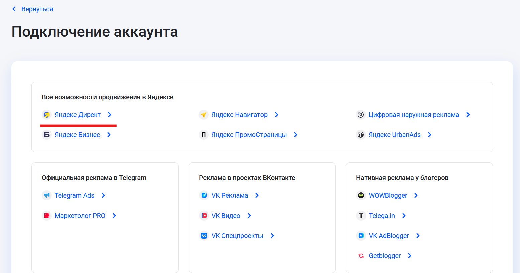Click chevron after Цифровая наружная реклама
The width and height of the screenshot is (520, 273).
(468, 115)
